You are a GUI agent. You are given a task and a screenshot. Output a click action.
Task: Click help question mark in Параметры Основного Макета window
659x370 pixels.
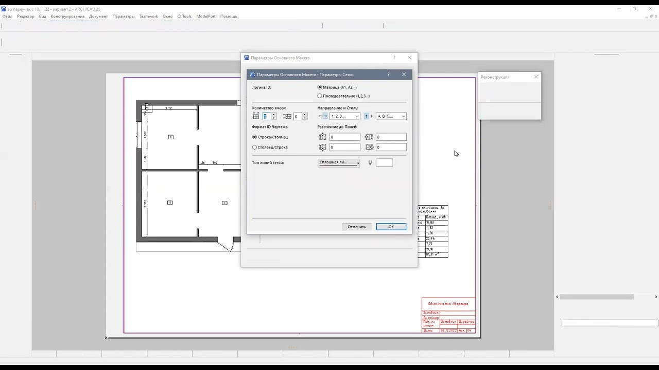(394, 58)
